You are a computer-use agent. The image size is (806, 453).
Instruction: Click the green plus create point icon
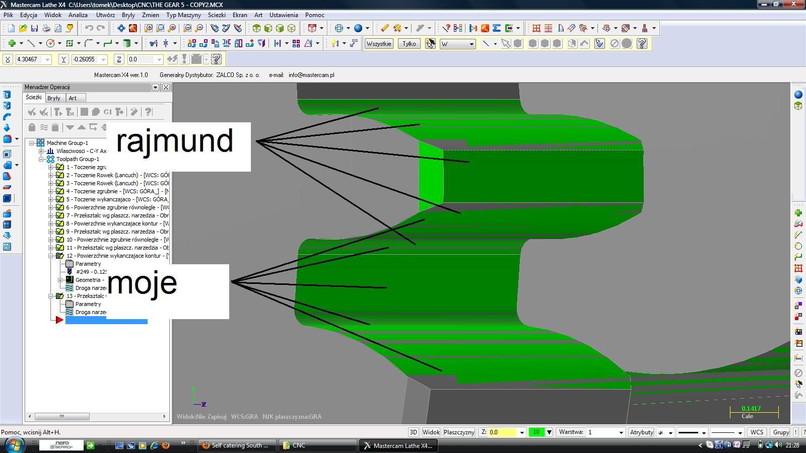coord(12,43)
